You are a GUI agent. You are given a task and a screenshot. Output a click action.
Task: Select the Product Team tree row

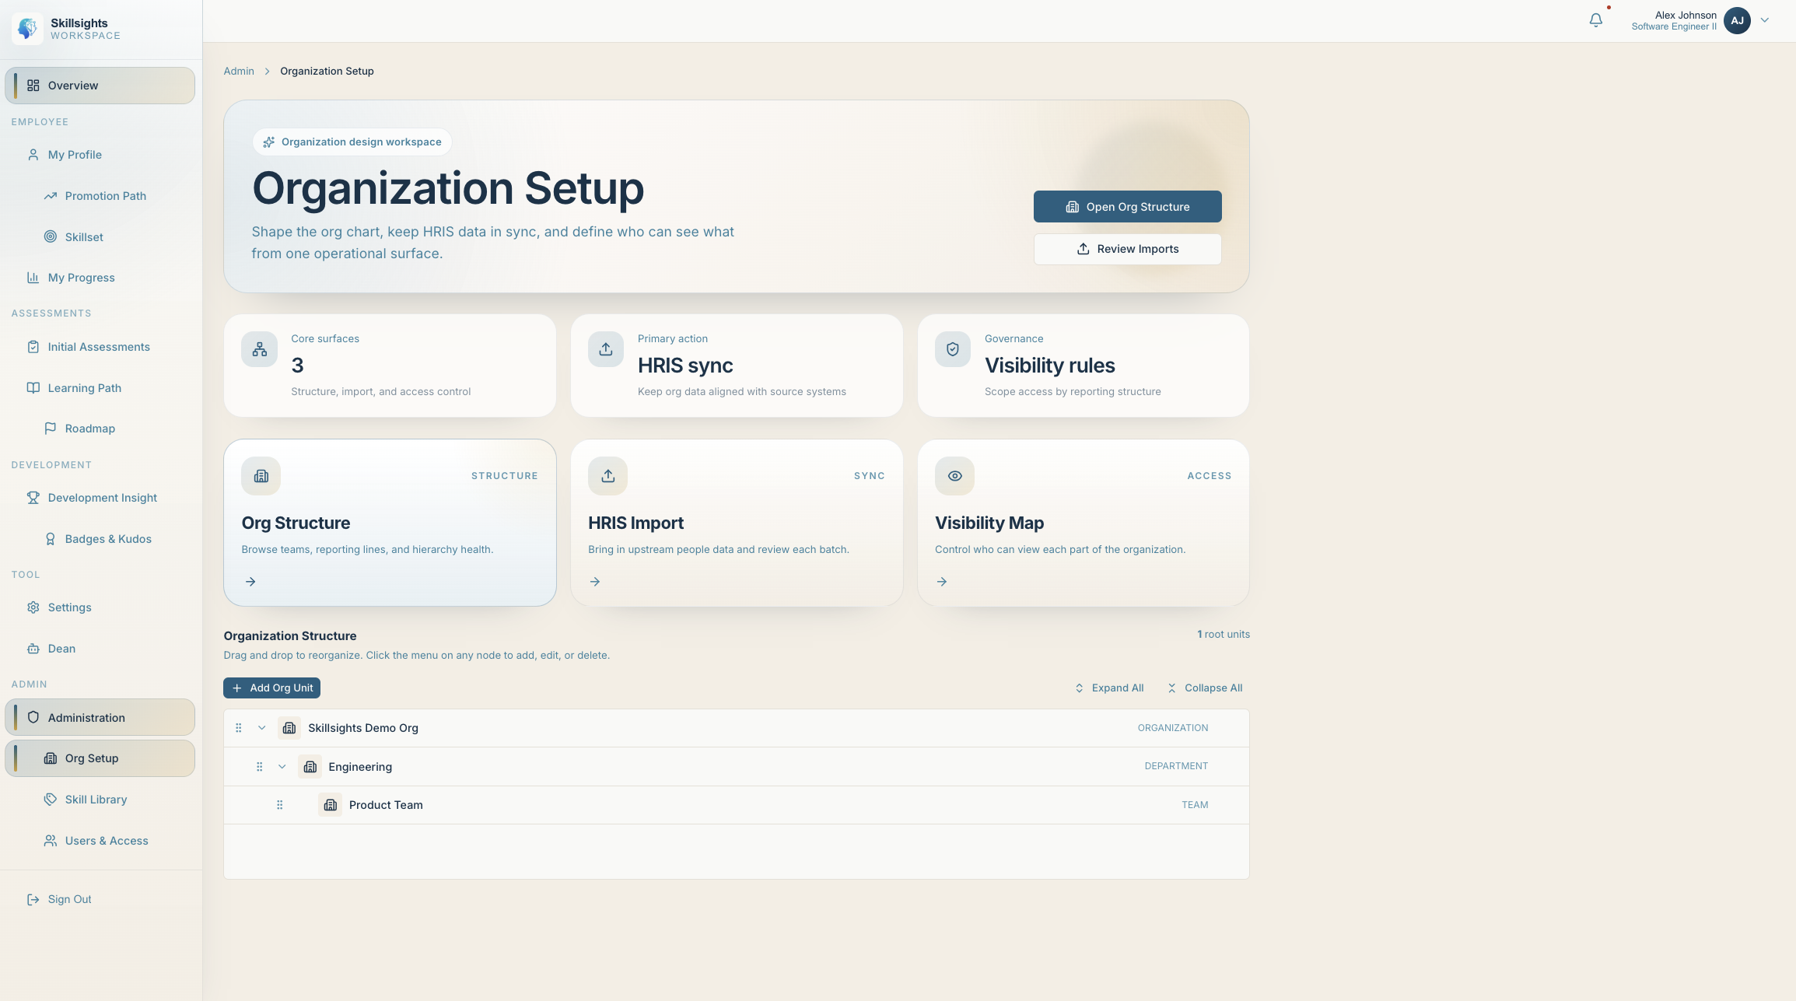[x=386, y=805]
